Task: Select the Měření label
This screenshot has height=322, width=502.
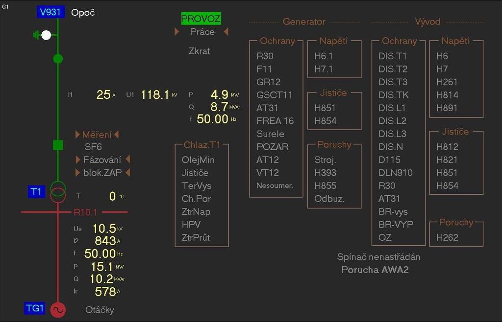Action: (x=97, y=135)
